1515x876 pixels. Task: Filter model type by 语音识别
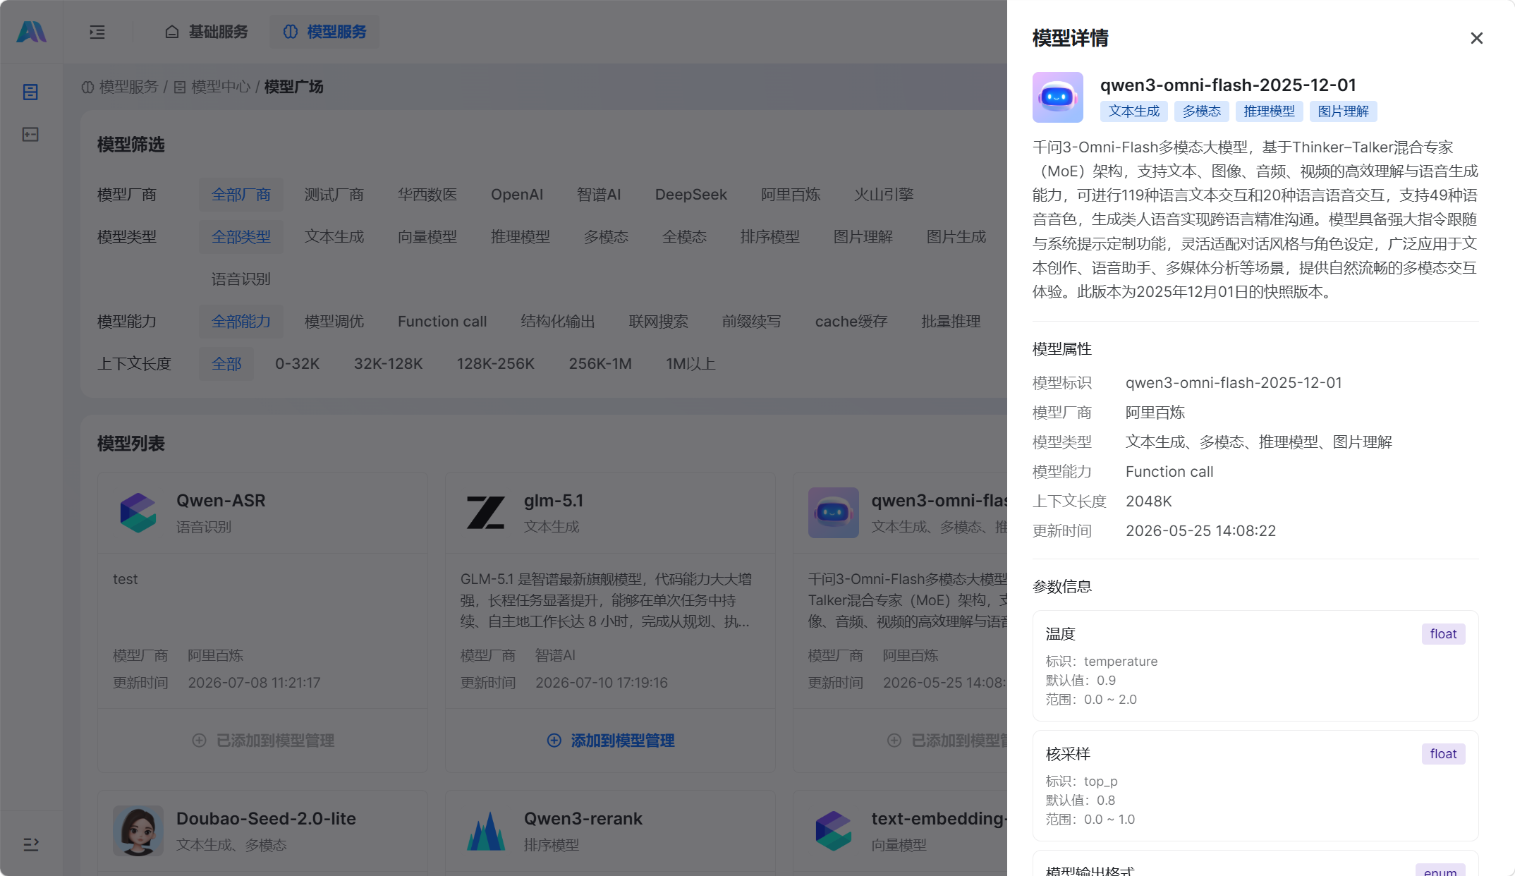[x=241, y=279]
